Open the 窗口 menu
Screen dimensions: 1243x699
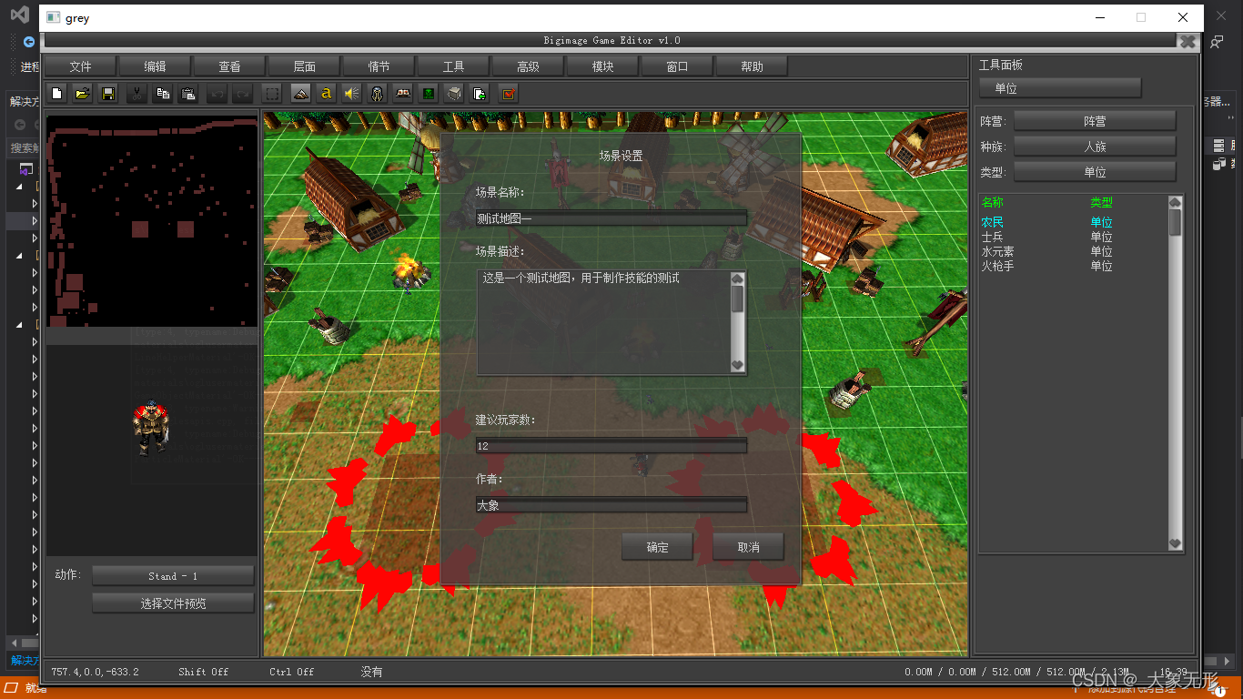678,66
